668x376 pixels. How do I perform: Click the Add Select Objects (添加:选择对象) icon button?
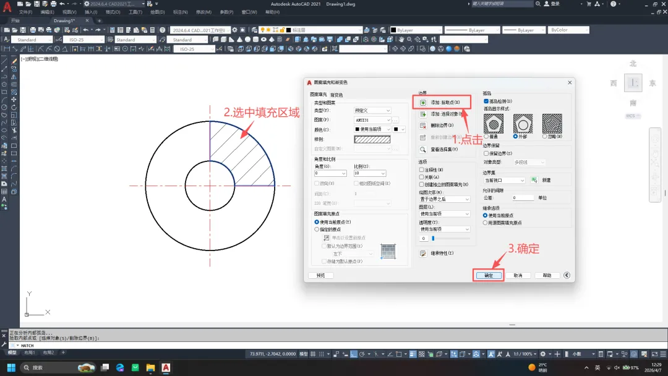pos(423,114)
